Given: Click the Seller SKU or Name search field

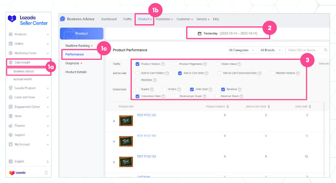Looking at the screenshot, I should (x=304, y=50).
